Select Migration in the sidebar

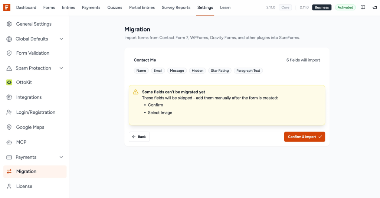pos(35,172)
